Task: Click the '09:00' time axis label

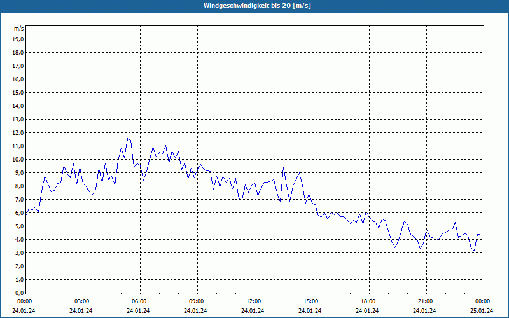Action: pos(197,301)
